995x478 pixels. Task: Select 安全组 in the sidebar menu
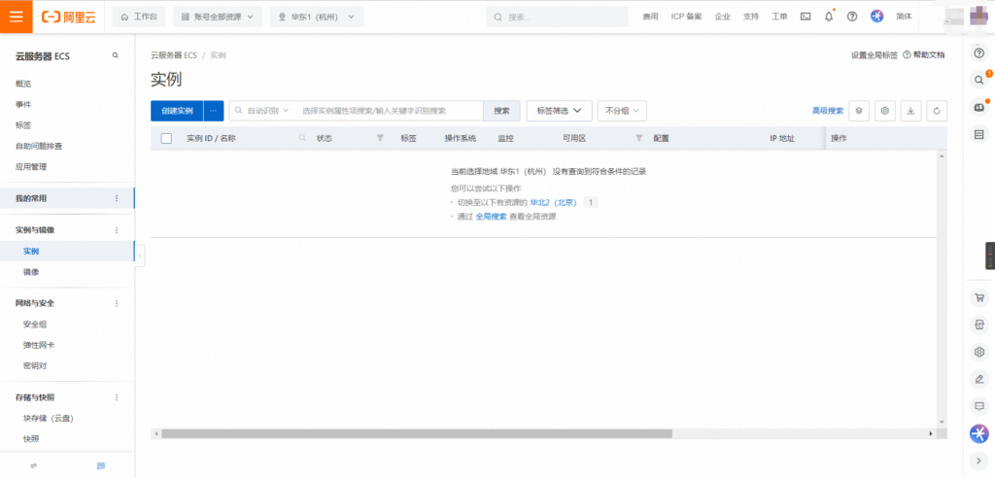click(35, 324)
